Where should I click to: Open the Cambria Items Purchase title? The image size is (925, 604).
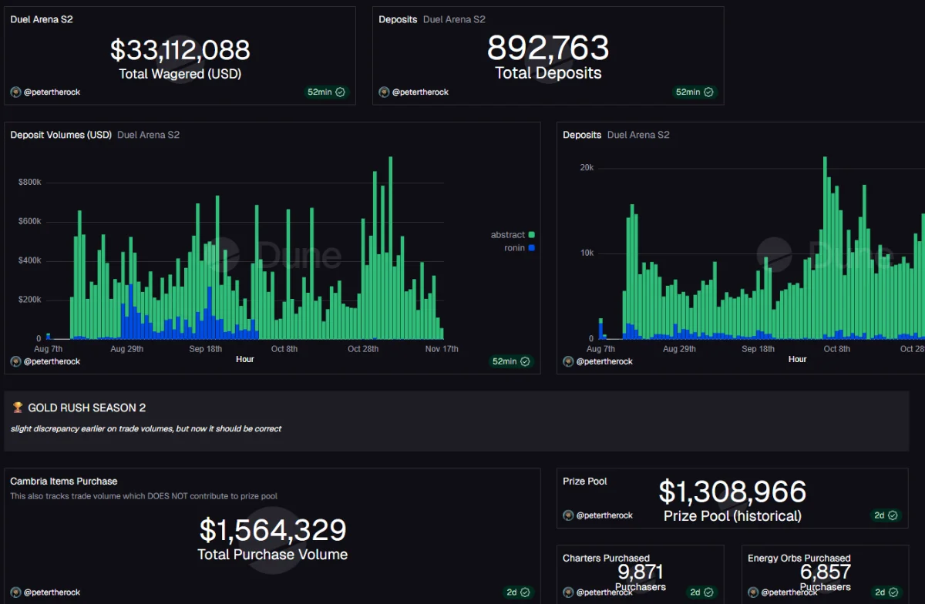pyautogui.click(x=64, y=482)
